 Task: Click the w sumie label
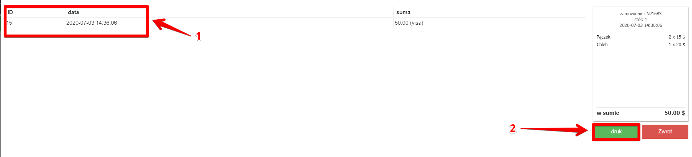(608, 113)
